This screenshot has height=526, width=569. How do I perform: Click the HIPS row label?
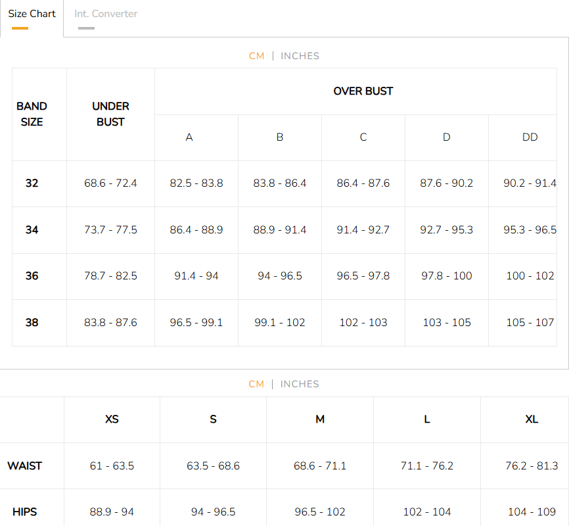point(25,512)
